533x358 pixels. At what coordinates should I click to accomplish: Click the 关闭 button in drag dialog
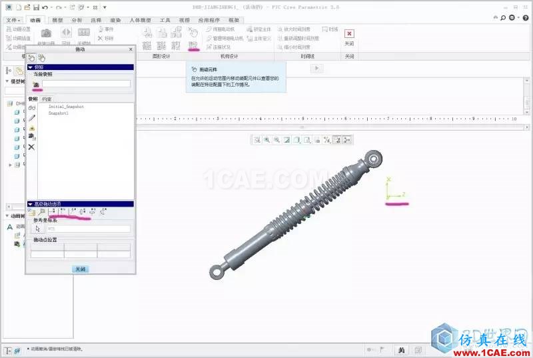(80, 269)
